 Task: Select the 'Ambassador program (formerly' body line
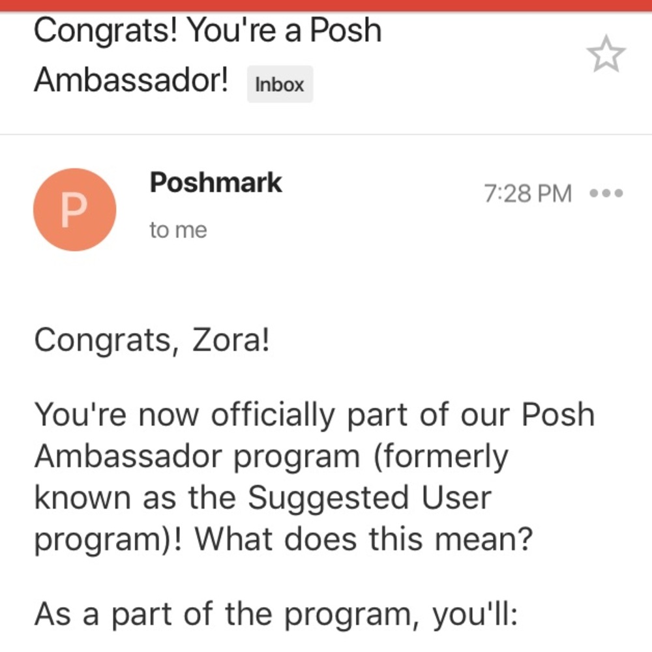(271, 457)
